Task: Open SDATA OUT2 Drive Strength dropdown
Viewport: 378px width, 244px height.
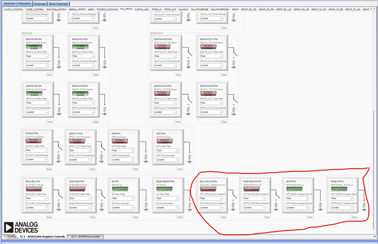Action: 165,112
